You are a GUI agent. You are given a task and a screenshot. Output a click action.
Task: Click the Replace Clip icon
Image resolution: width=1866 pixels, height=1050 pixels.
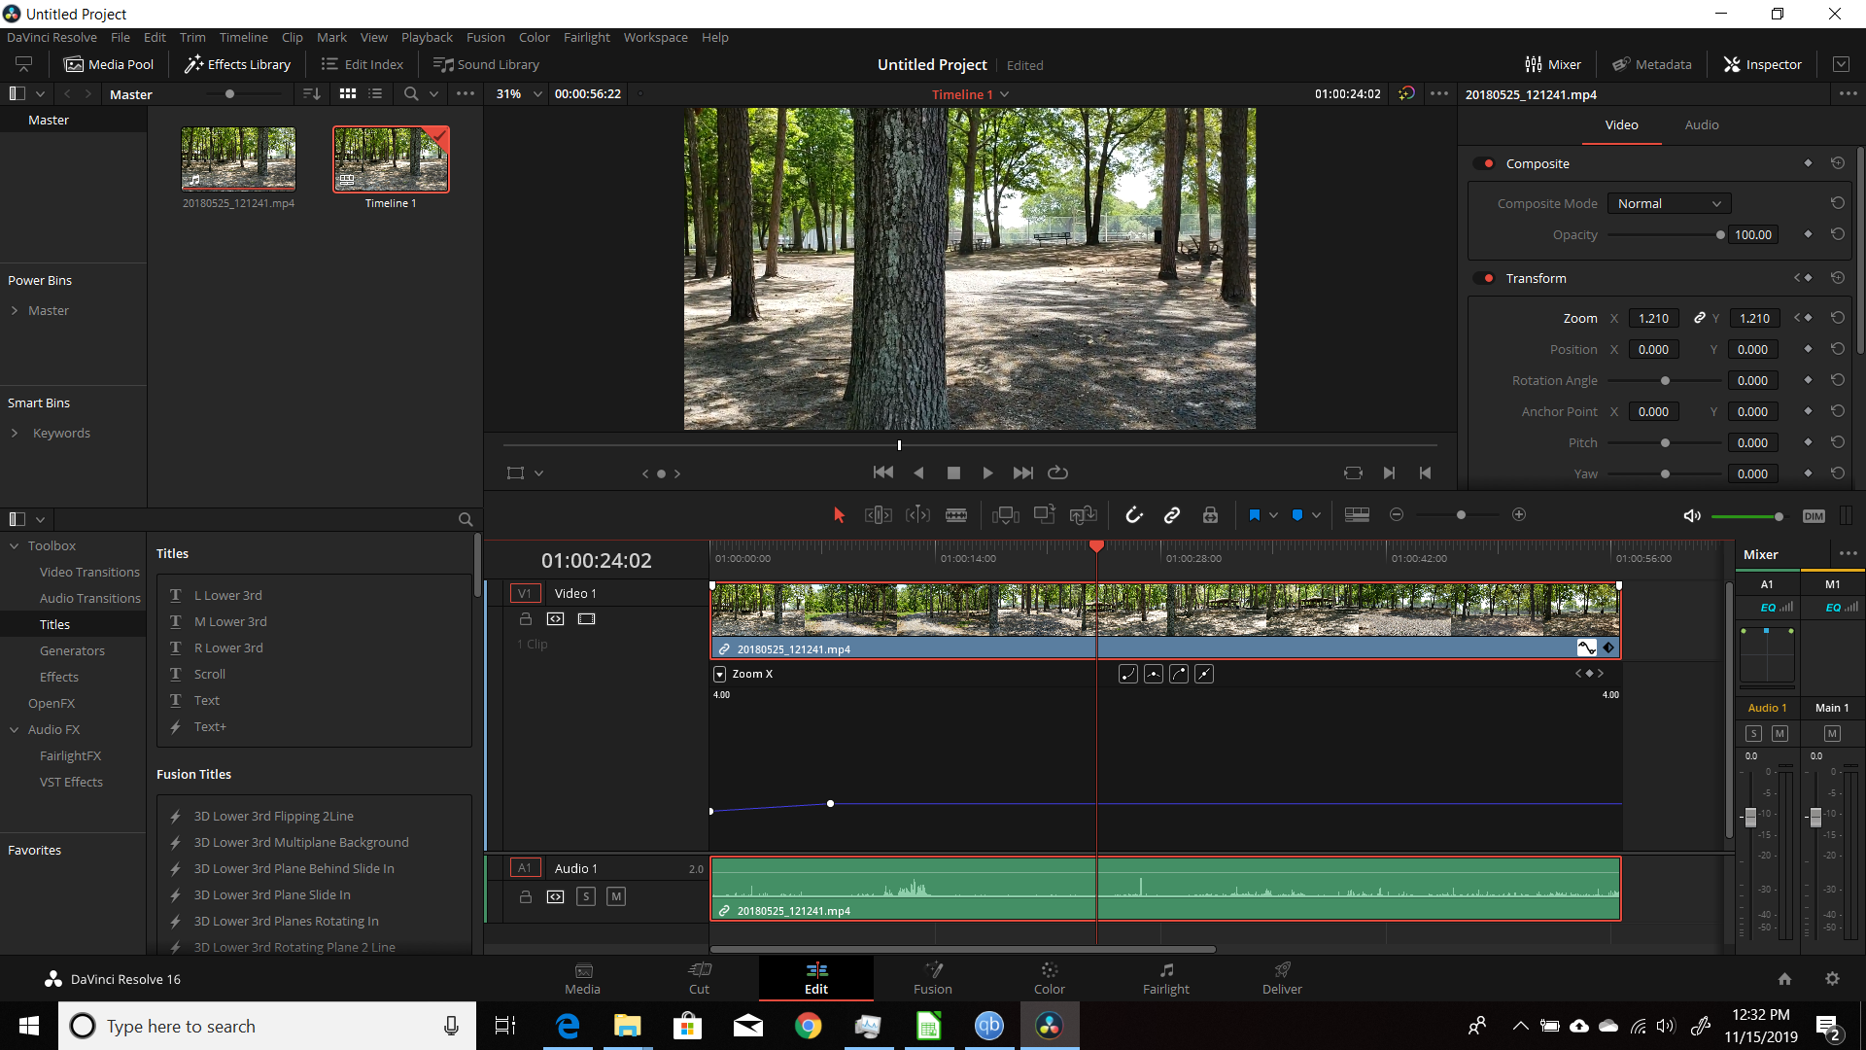coord(1083,514)
